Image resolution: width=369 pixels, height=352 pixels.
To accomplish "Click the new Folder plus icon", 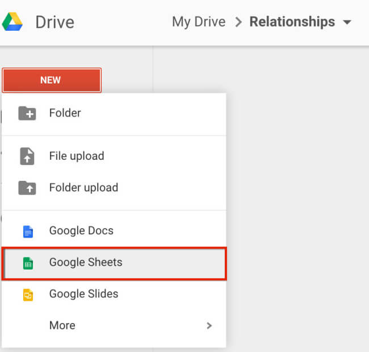I will [27, 113].
